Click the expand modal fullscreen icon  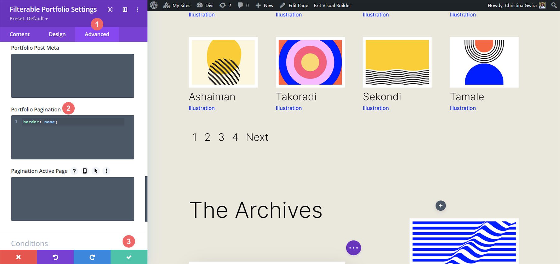[x=110, y=10]
